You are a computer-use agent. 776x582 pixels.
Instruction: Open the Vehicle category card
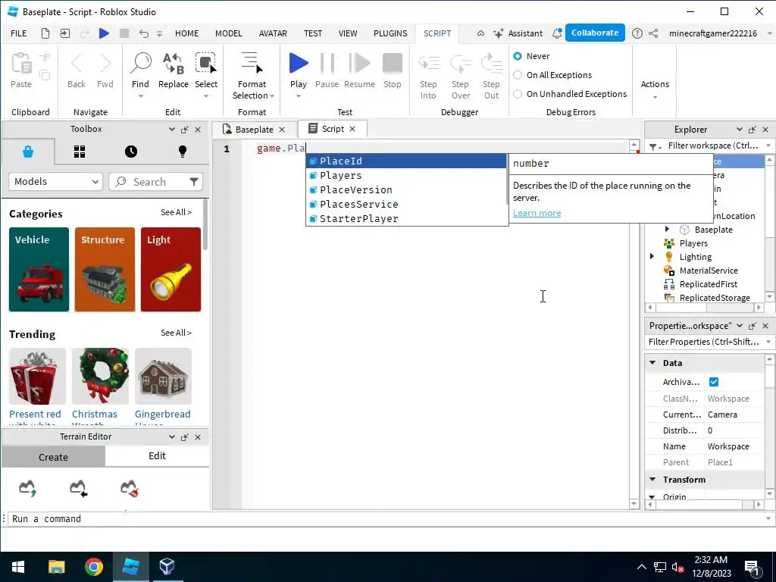point(39,269)
